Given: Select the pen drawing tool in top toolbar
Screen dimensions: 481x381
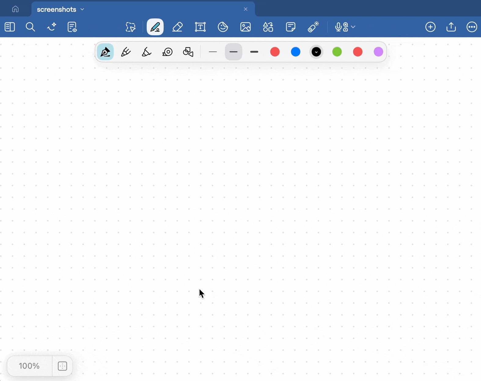Looking at the screenshot, I should pyautogui.click(x=155, y=27).
